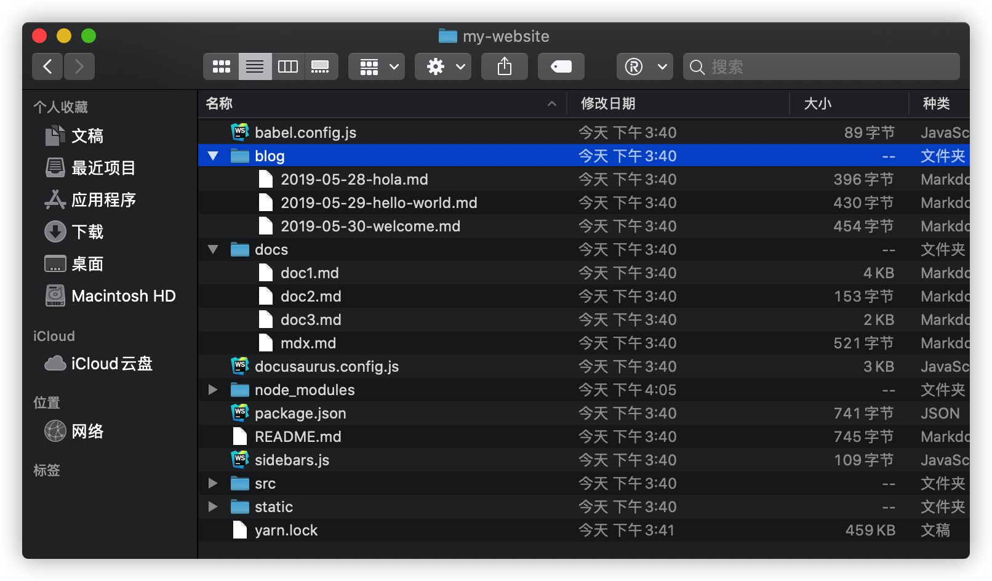Click the file name README.md

pos(298,437)
